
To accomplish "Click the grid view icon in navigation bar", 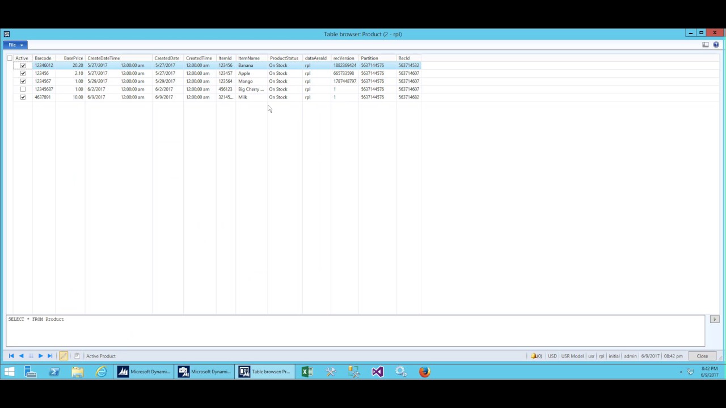I will coord(31,356).
